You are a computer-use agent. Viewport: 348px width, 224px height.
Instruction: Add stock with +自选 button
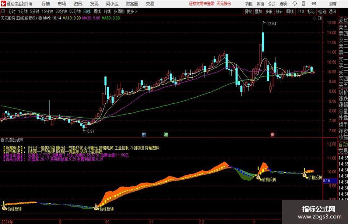[x=322, y=11]
